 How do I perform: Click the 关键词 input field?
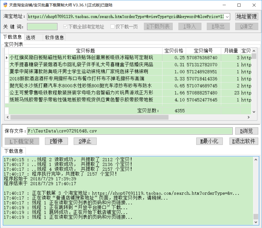tap(42, 27)
